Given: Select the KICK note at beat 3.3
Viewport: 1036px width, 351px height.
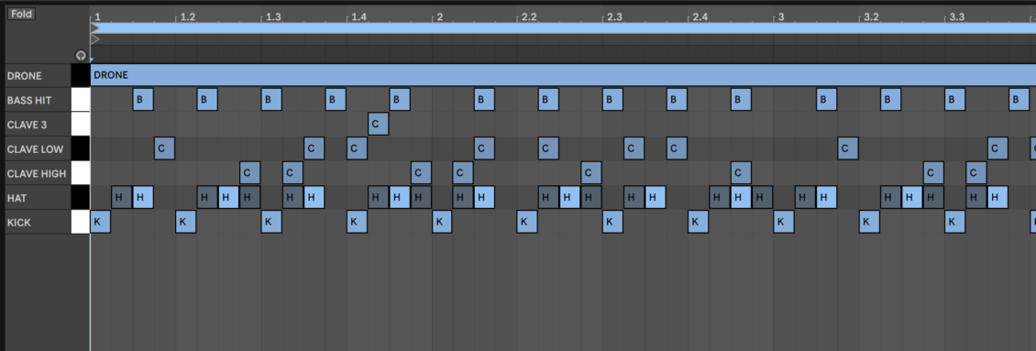Looking at the screenshot, I should coord(954,222).
